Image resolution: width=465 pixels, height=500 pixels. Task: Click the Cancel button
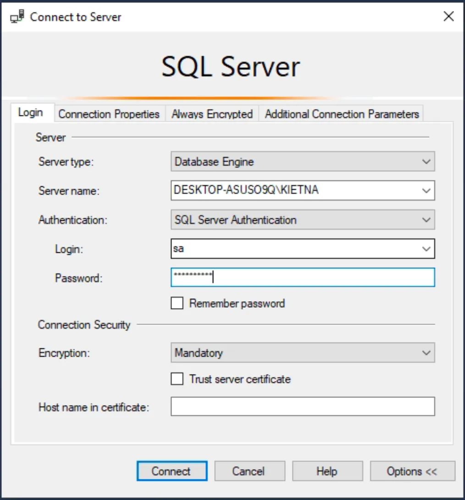[250, 471]
